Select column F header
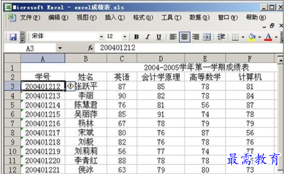 point(250,58)
